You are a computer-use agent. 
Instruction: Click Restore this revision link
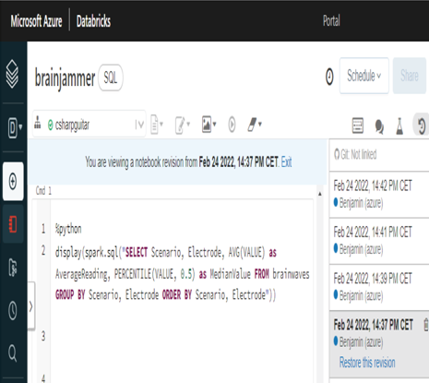[x=367, y=363]
